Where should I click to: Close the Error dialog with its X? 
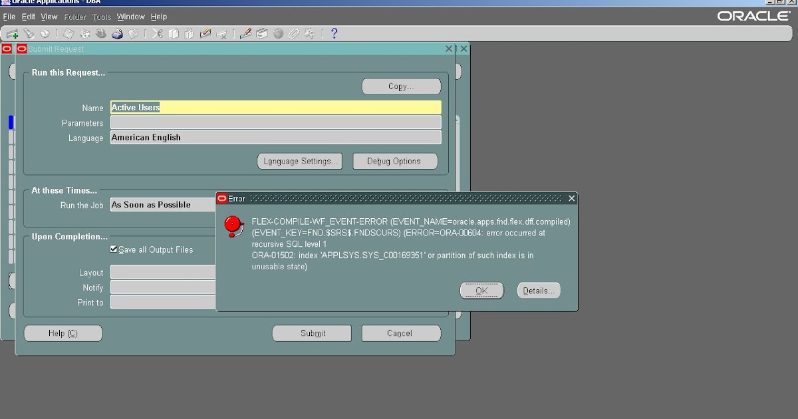click(x=571, y=198)
